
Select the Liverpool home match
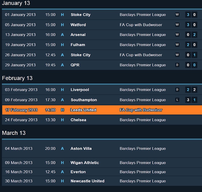click(102, 90)
